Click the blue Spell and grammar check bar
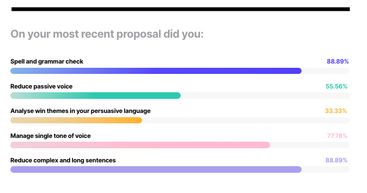 pyautogui.click(x=156, y=71)
